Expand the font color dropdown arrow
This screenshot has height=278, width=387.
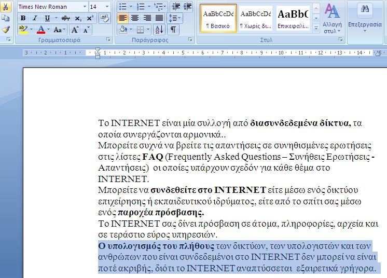click(x=48, y=30)
